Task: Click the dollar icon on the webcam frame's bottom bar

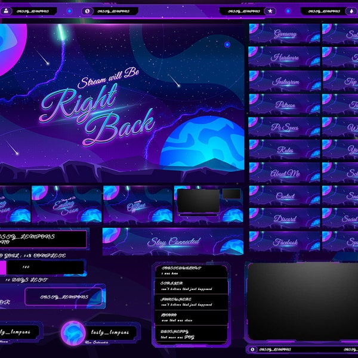Action: (x=252, y=350)
